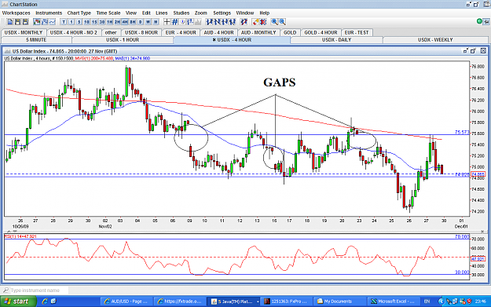
Task: Switch to EUR - TEST tab
Action: [x=357, y=32]
